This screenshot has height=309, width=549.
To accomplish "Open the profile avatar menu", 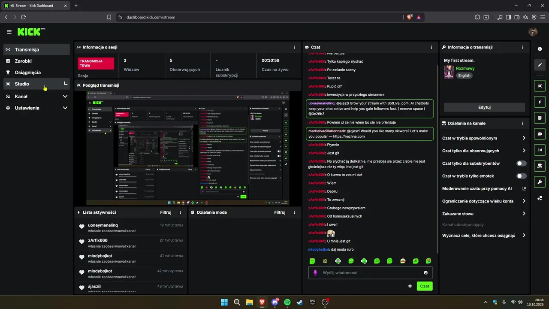I will click(x=533, y=32).
